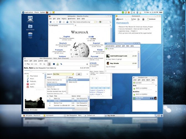Screen dimensions: 186x139
Task: Collapse the Buddies group in Contact List
Action: pyautogui.click(x=156, y=91)
